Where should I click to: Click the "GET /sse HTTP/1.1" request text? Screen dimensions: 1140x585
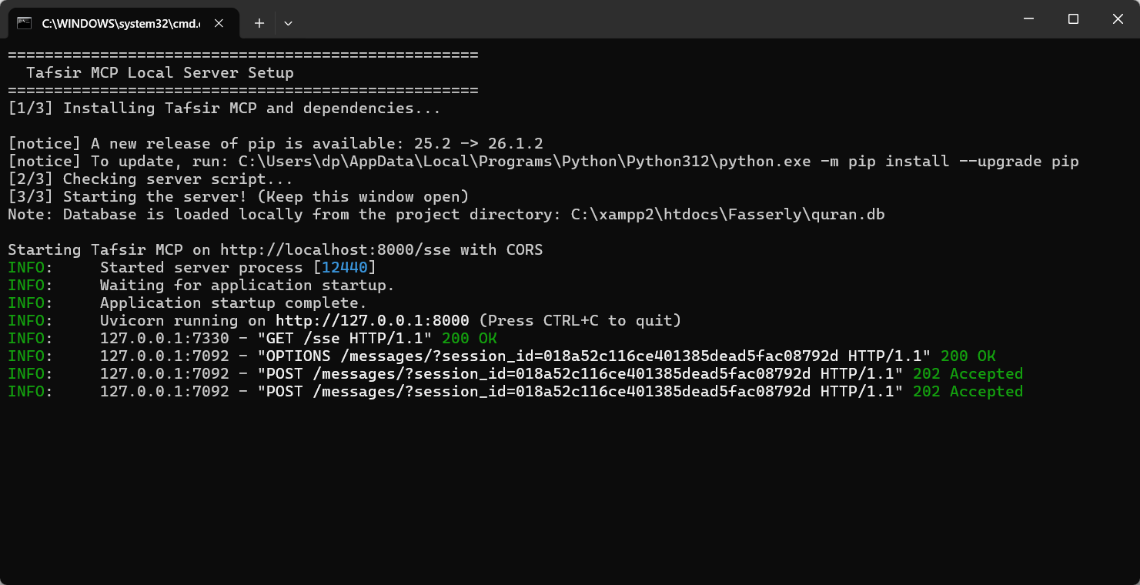(x=349, y=339)
